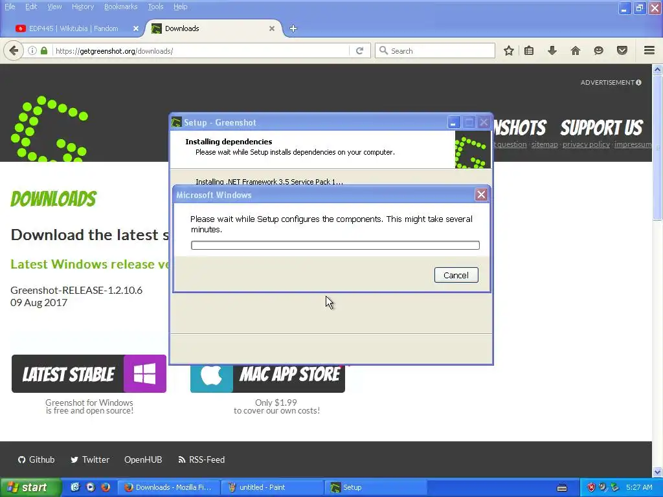The width and height of the screenshot is (663, 497).
Task: Launch Firefox from the quick launch icon
Action: 106,487
